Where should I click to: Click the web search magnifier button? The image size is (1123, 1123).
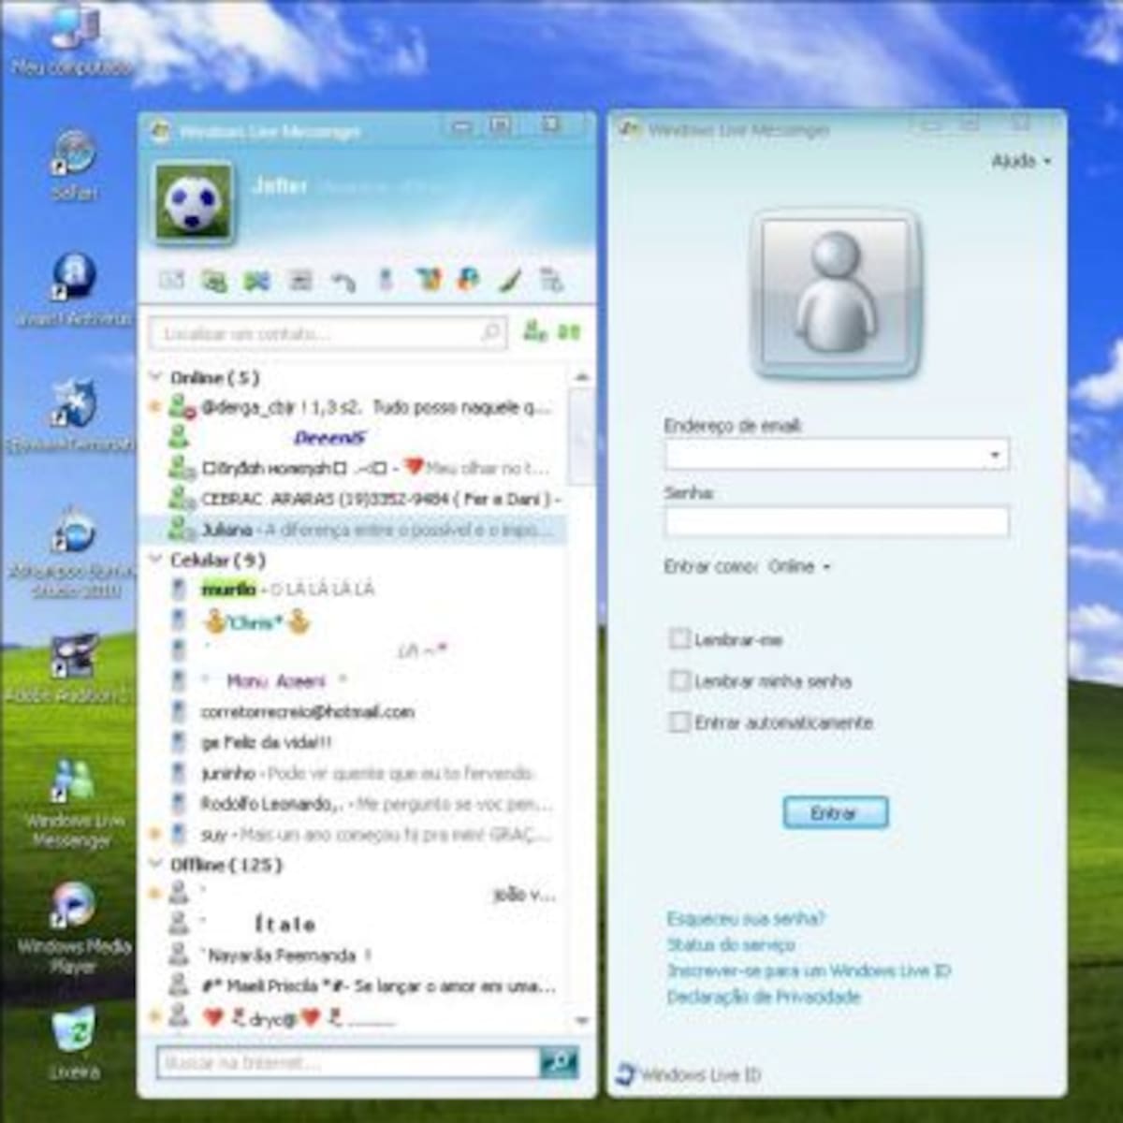click(x=559, y=1062)
